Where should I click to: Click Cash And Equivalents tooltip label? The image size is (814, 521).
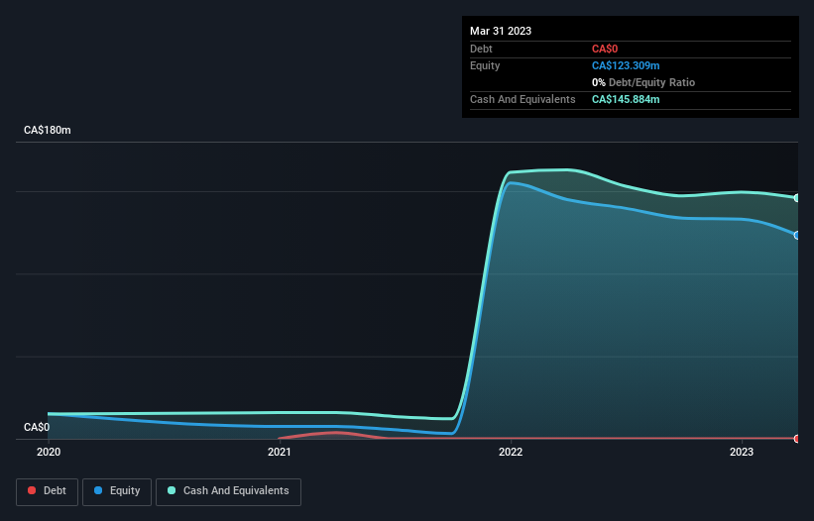tap(523, 99)
